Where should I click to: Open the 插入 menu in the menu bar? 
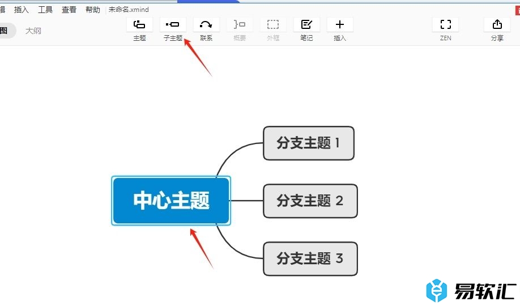click(x=21, y=10)
